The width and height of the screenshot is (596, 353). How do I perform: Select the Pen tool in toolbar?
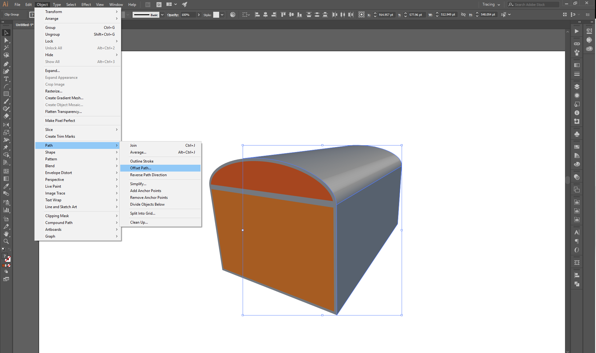[6, 64]
